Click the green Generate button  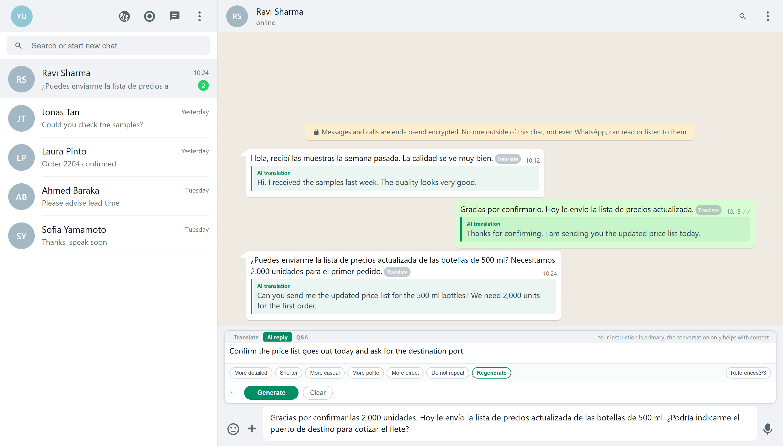tap(271, 392)
